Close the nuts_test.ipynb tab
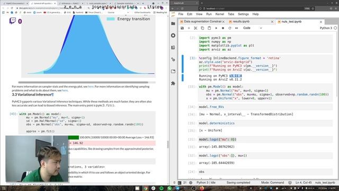Screen dimensions: 339x191 pos(321,22)
